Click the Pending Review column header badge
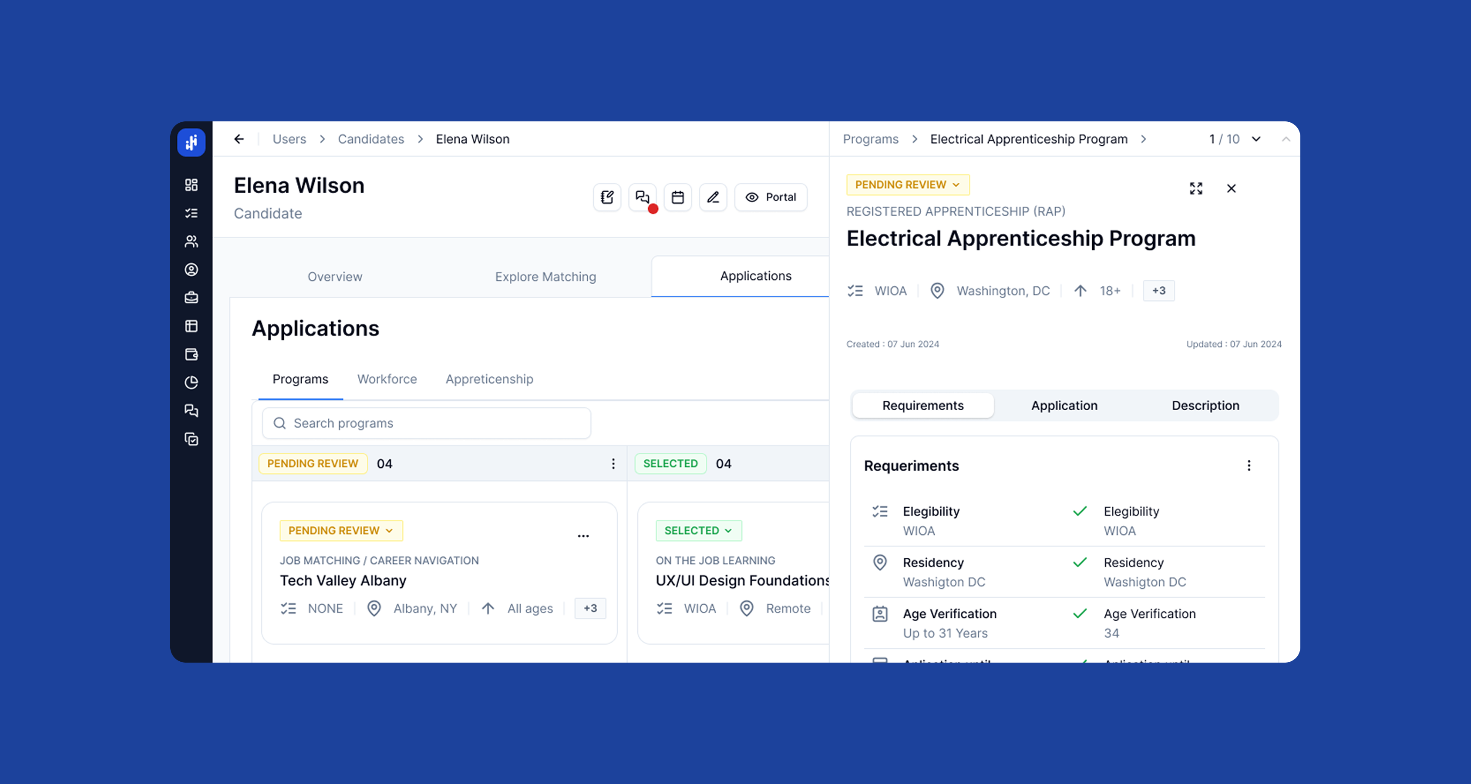Viewport: 1471px width, 784px height. click(313, 463)
